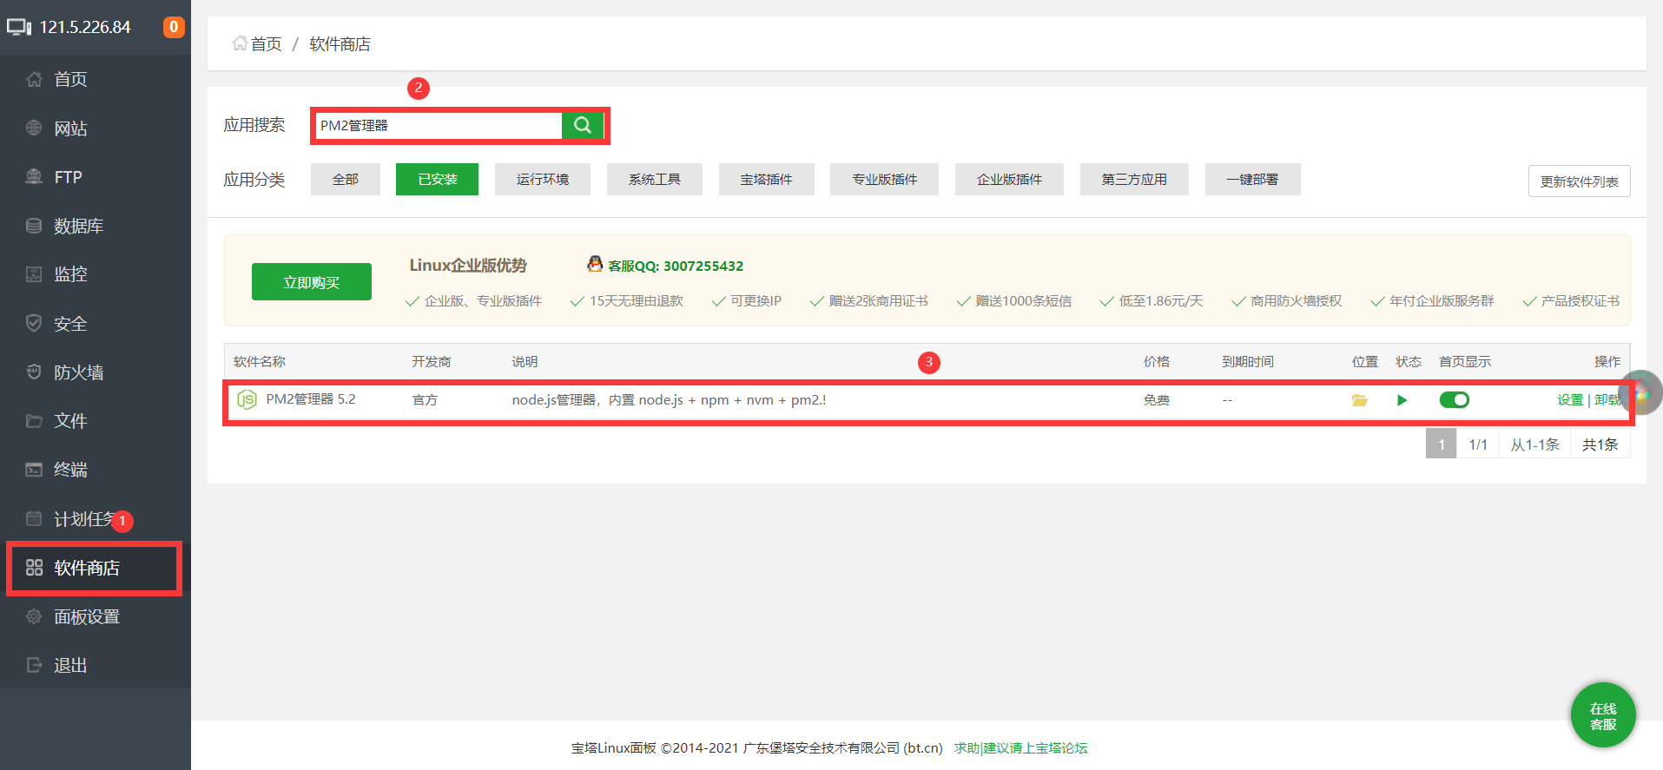Select the 已安装 category tab
The height and width of the screenshot is (770, 1663).
tap(437, 179)
